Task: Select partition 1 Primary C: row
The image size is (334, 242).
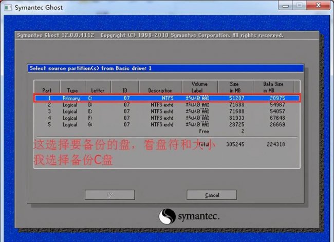Action: click(x=167, y=98)
